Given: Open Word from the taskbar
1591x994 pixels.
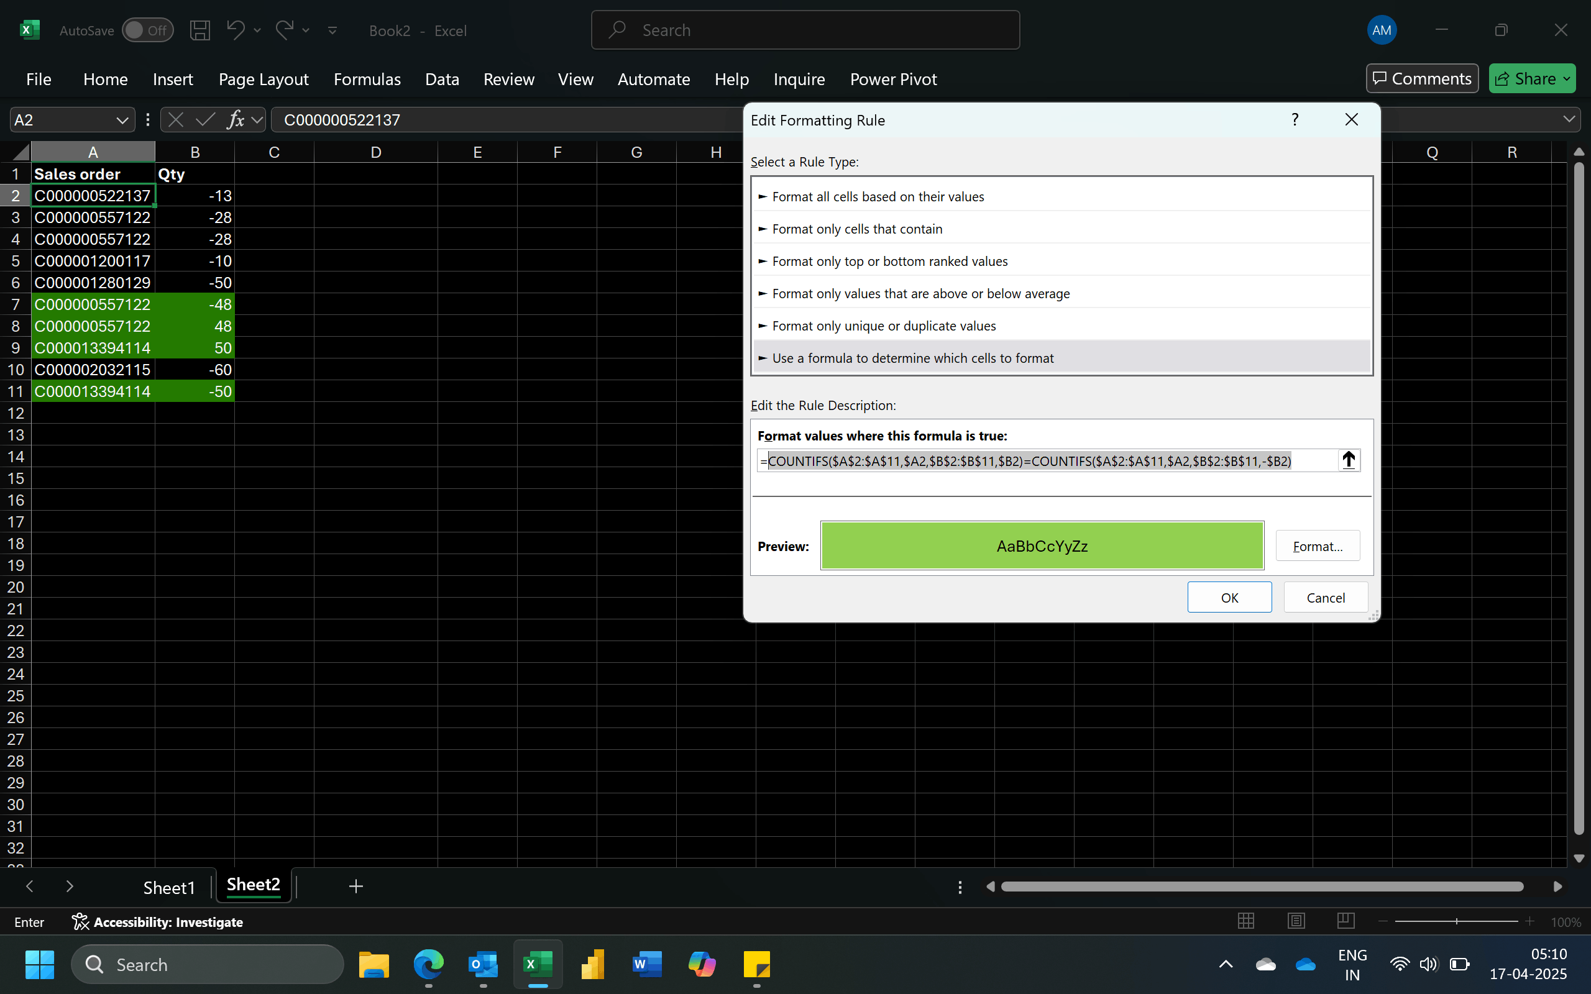Looking at the screenshot, I should 646,964.
